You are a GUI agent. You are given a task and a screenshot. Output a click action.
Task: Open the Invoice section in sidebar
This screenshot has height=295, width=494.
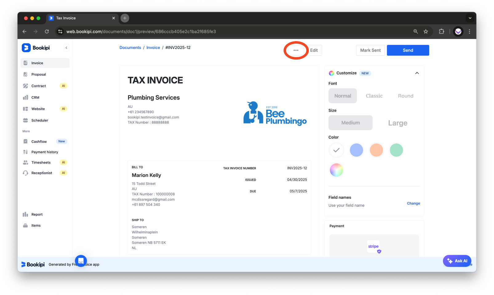click(x=37, y=63)
